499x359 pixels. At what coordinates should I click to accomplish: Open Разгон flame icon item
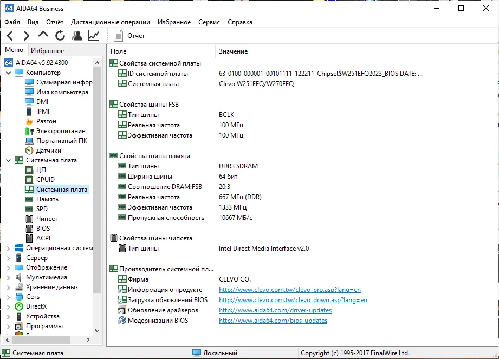click(41, 121)
